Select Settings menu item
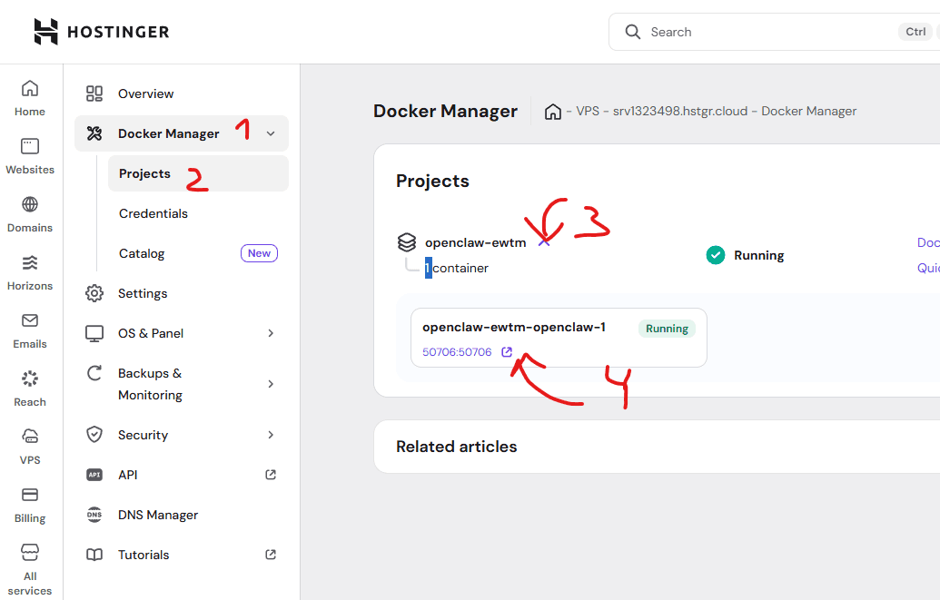This screenshot has height=600, width=940. point(181,293)
